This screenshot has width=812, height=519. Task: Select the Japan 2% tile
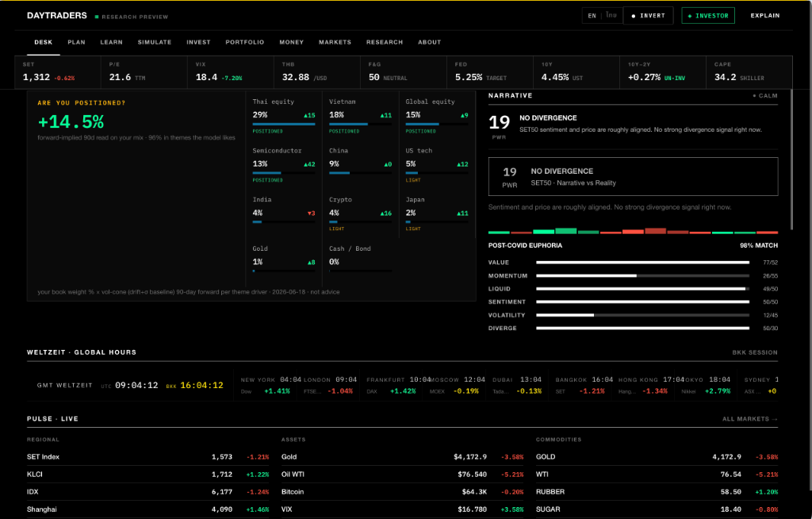coord(437,213)
